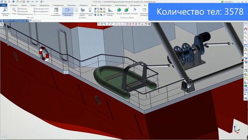Screen dimensions: 248x140
Task: Switch to 3D Модель ribbon tab
Action: [x=14, y=5]
